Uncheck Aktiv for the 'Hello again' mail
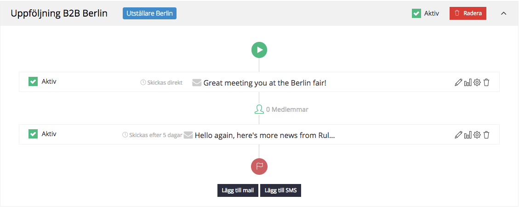This screenshot has height=207, width=519. pyautogui.click(x=33, y=134)
